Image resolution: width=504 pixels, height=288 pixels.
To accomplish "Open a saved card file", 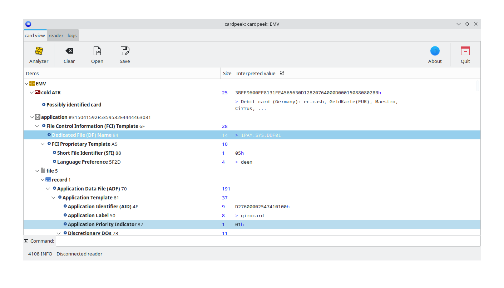I will tap(97, 54).
